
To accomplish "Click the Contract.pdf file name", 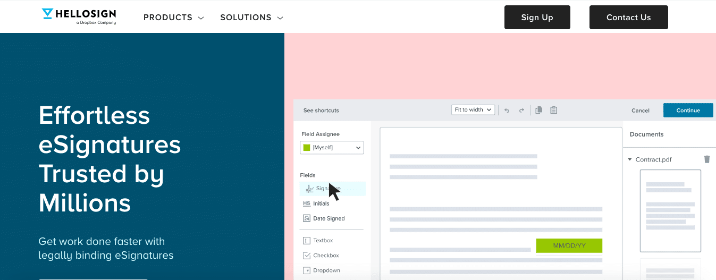I will pyautogui.click(x=653, y=159).
